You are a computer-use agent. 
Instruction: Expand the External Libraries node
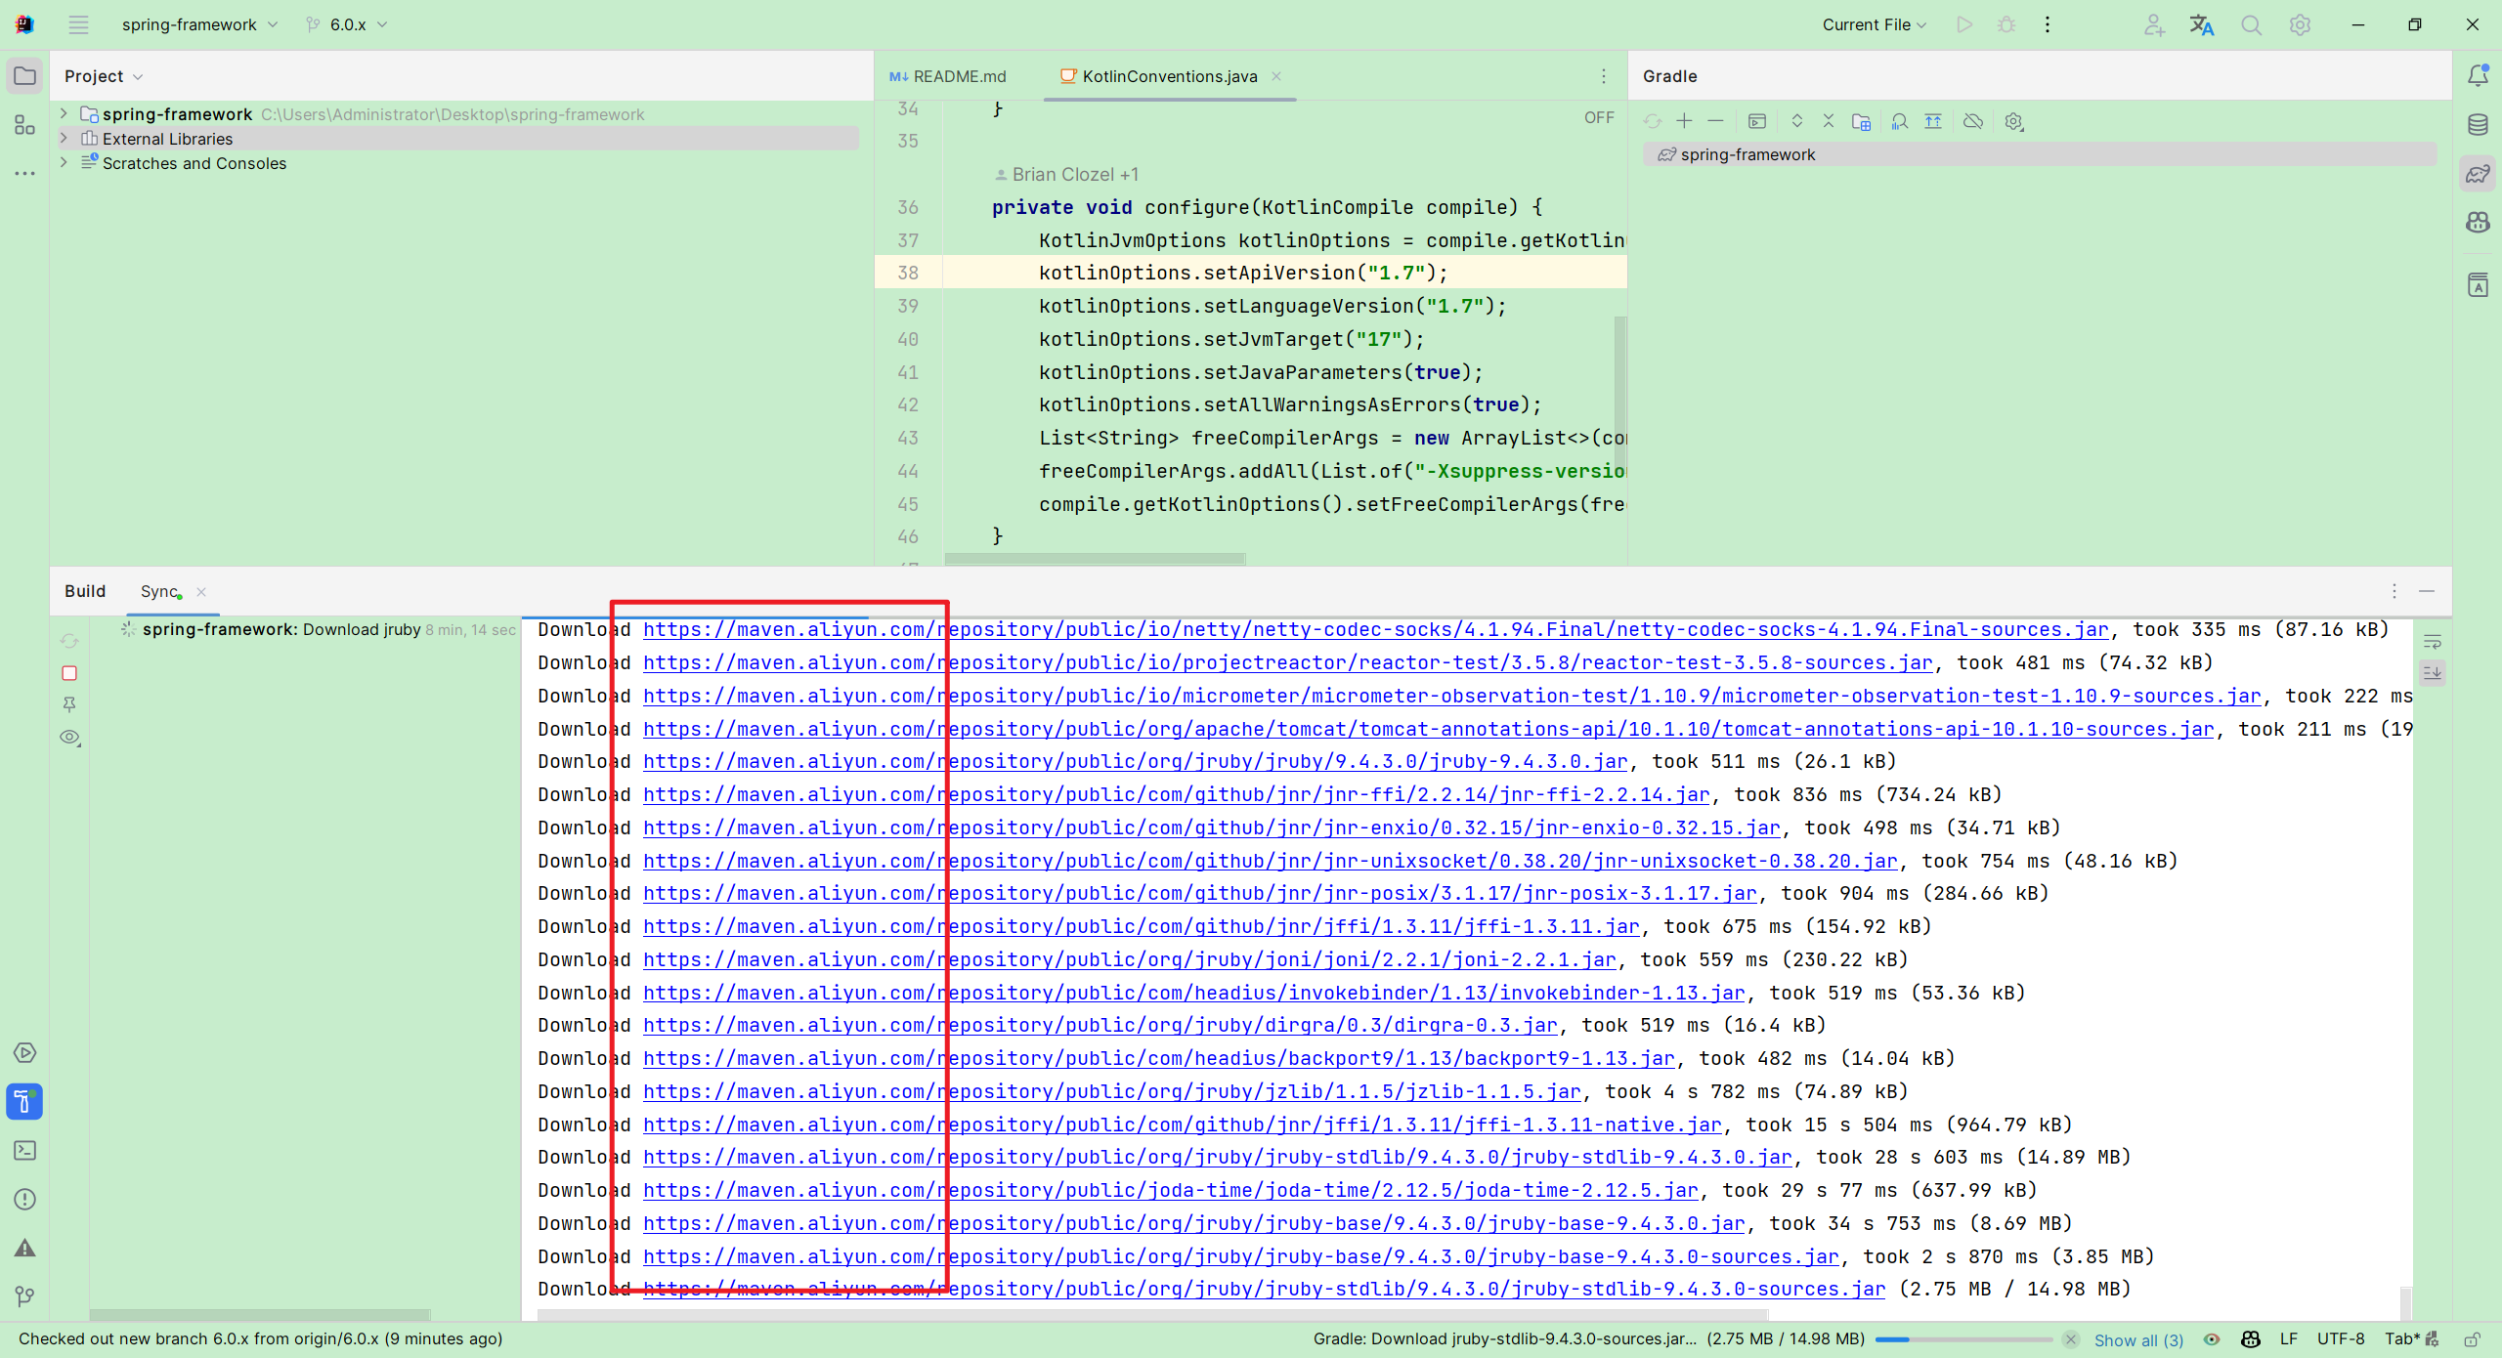click(64, 139)
